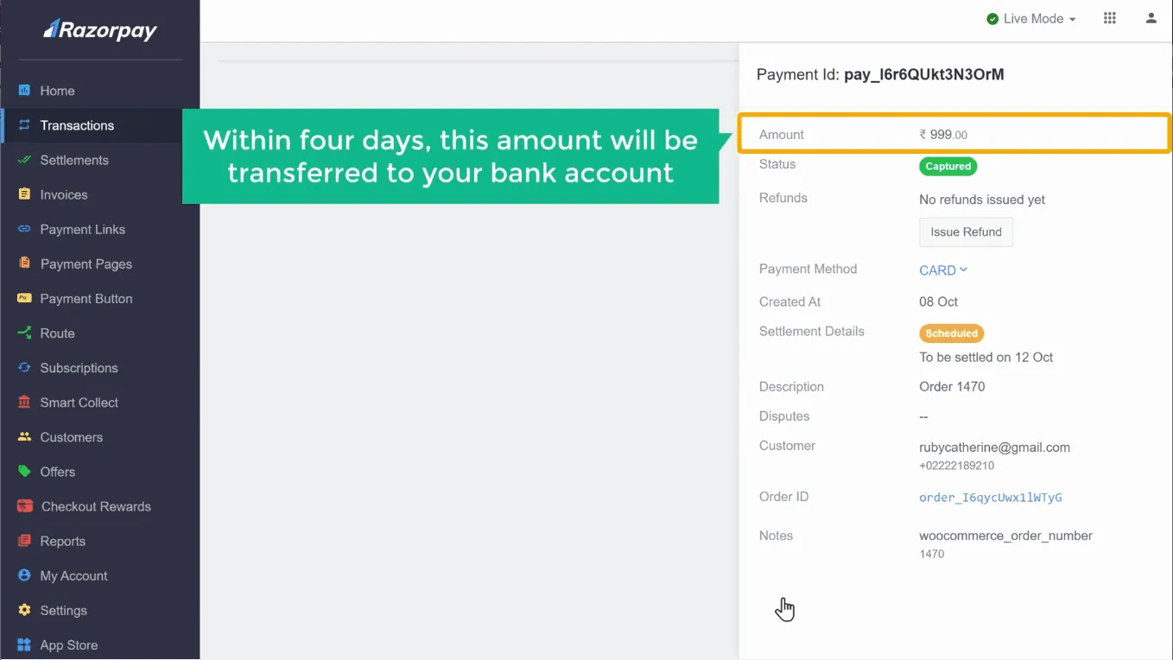Click the Payment Links chain icon
Screen dimensions: 1173x660
[24, 229]
